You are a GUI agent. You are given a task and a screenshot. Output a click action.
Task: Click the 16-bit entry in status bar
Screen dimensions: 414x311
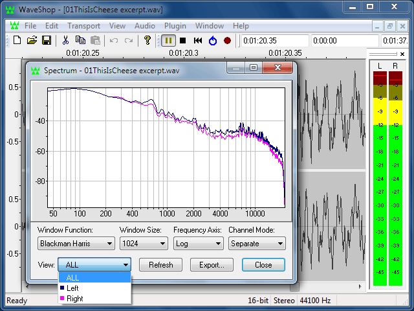[x=258, y=301]
